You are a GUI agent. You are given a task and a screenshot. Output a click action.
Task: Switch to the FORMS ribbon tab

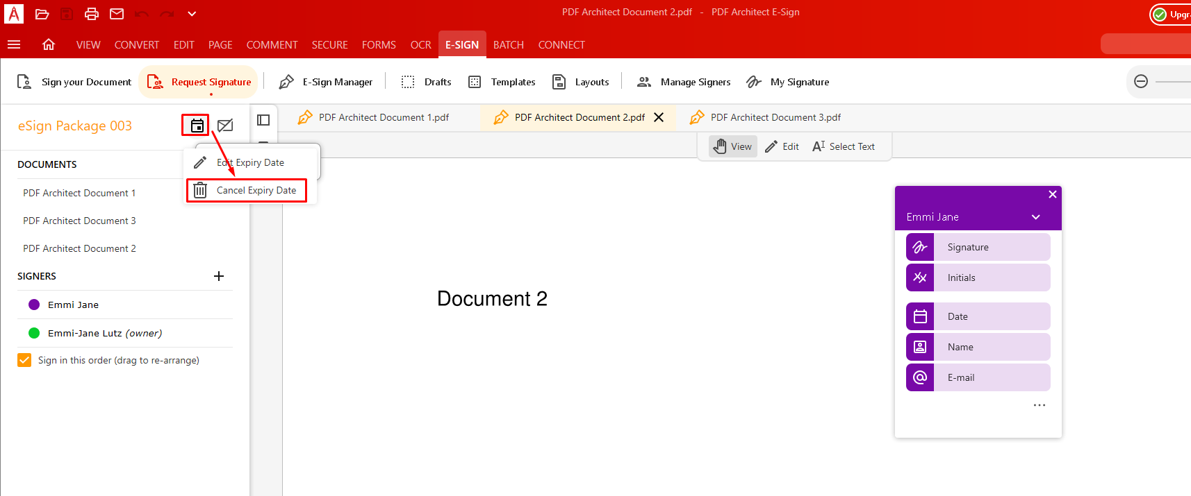[379, 44]
